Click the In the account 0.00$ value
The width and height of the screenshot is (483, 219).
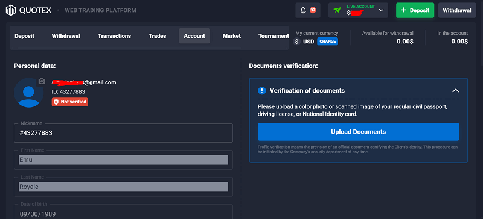[x=459, y=42]
